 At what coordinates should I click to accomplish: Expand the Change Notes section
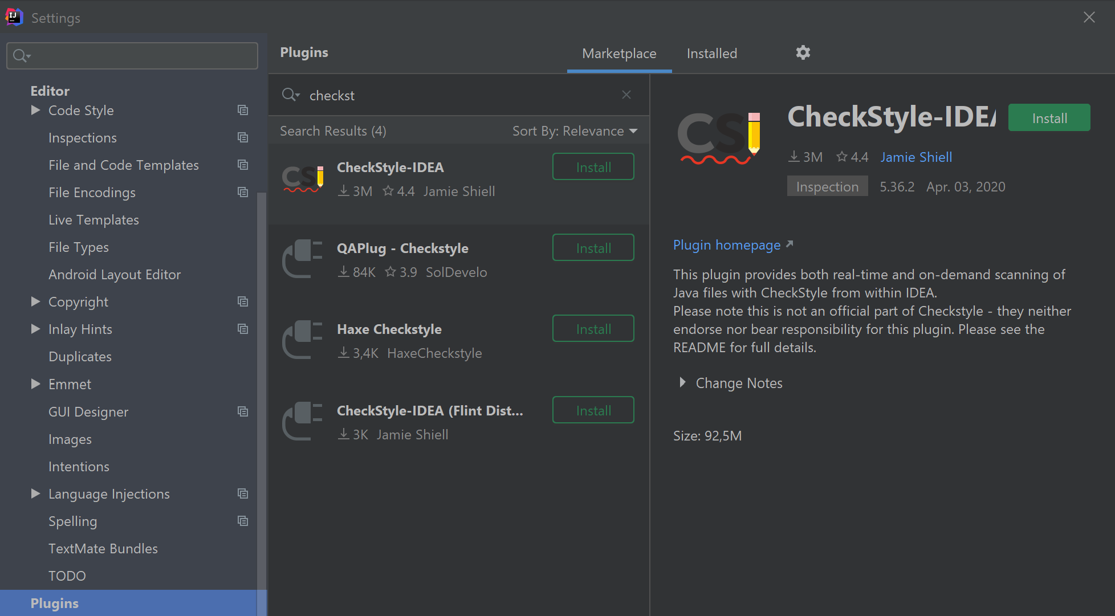(x=682, y=383)
